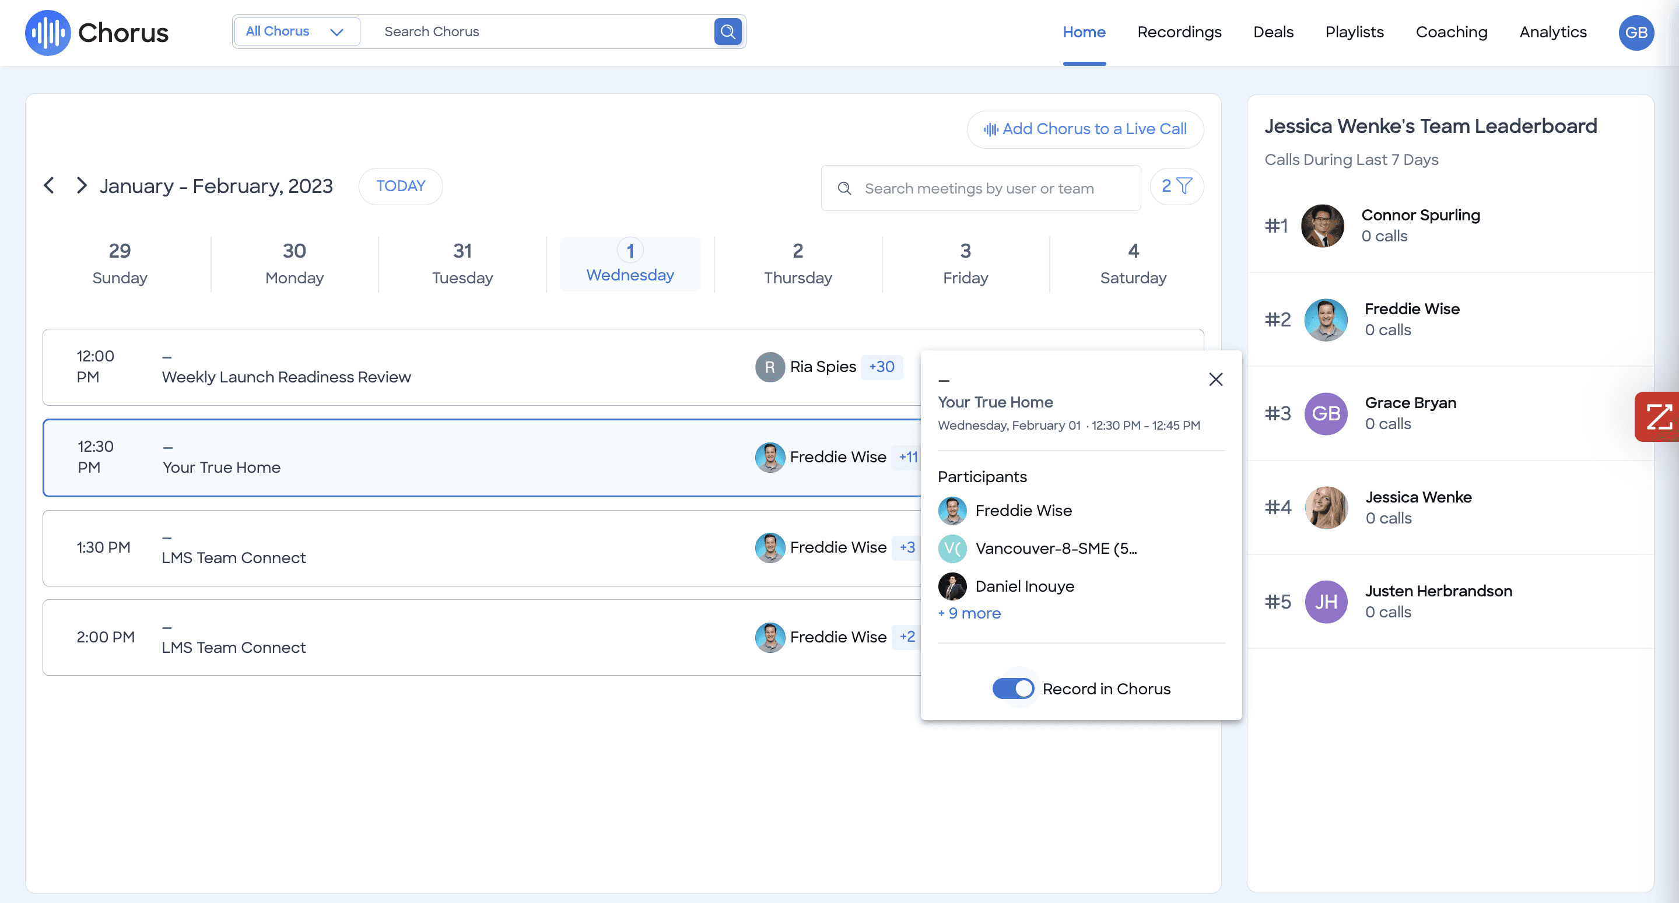Image resolution: width=1679 pixels, height=903 pixels.
Task: Expand the + 9 more participants list
Action: coord(969,613)
